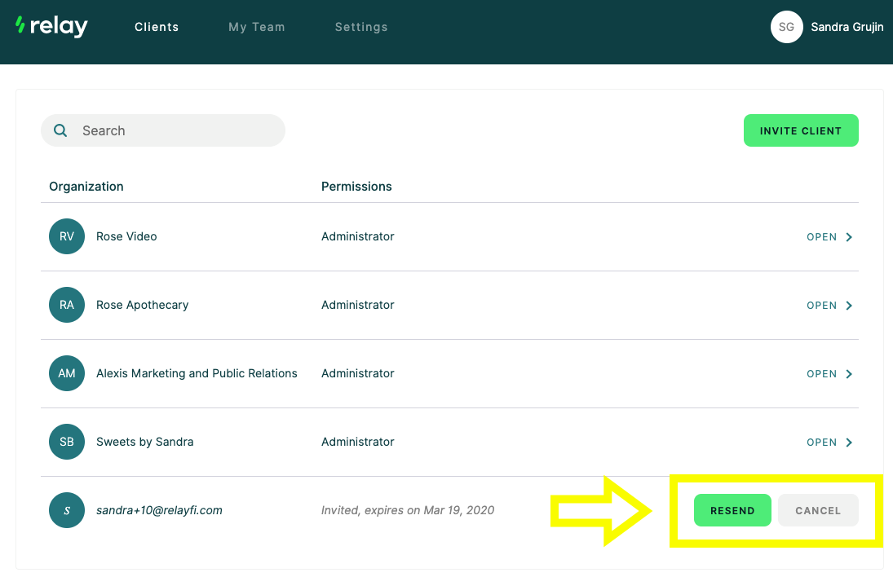Click the Relay logo
Screen dimensions: 893x577
(x=52, y=26)
